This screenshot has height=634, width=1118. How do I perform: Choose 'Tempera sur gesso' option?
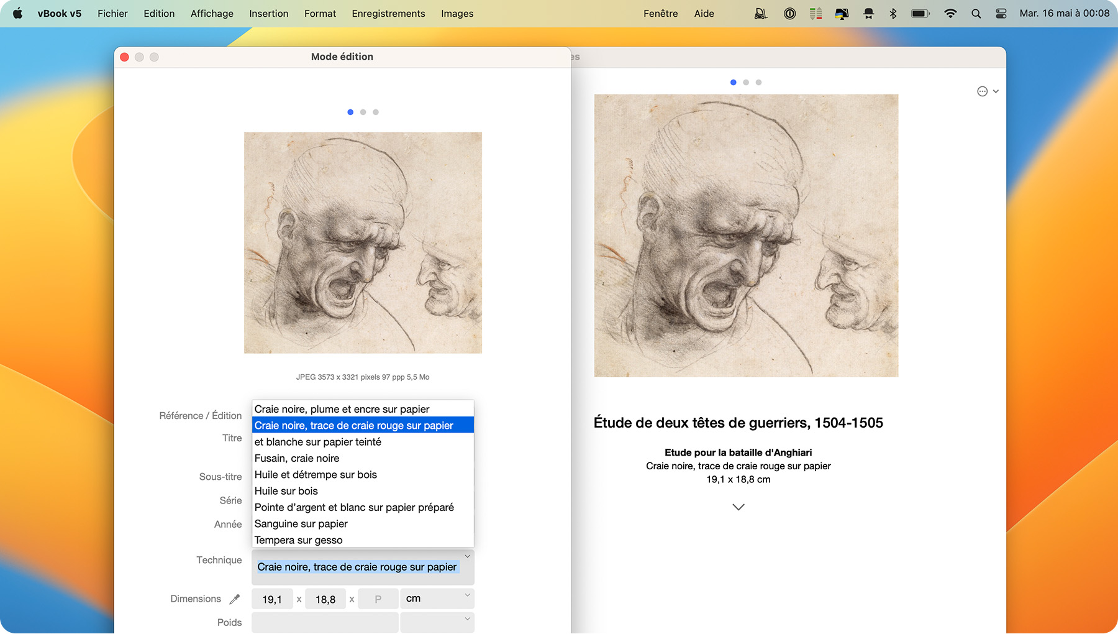tap(363, 540)
